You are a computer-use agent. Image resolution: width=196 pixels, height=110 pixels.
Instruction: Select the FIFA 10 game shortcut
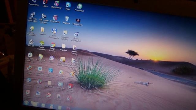[31, 43]
